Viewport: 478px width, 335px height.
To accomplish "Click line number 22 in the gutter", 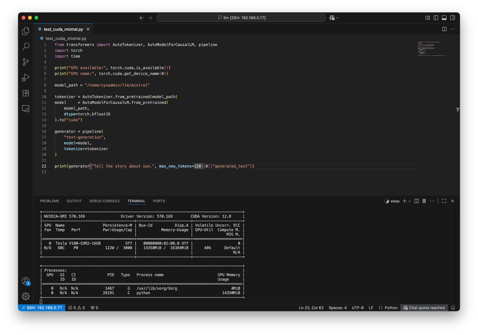I will pos(44,166).
